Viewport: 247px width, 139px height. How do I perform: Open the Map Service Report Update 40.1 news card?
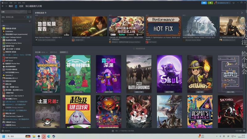[x=52, y=26]
